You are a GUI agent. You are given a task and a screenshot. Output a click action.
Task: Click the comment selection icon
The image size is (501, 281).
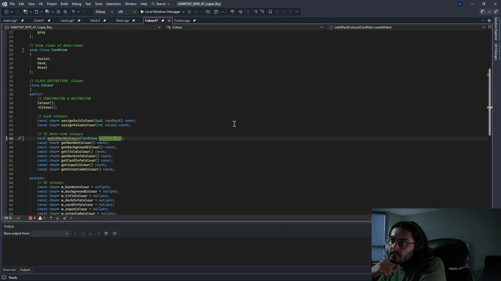[x=256, y=12]
